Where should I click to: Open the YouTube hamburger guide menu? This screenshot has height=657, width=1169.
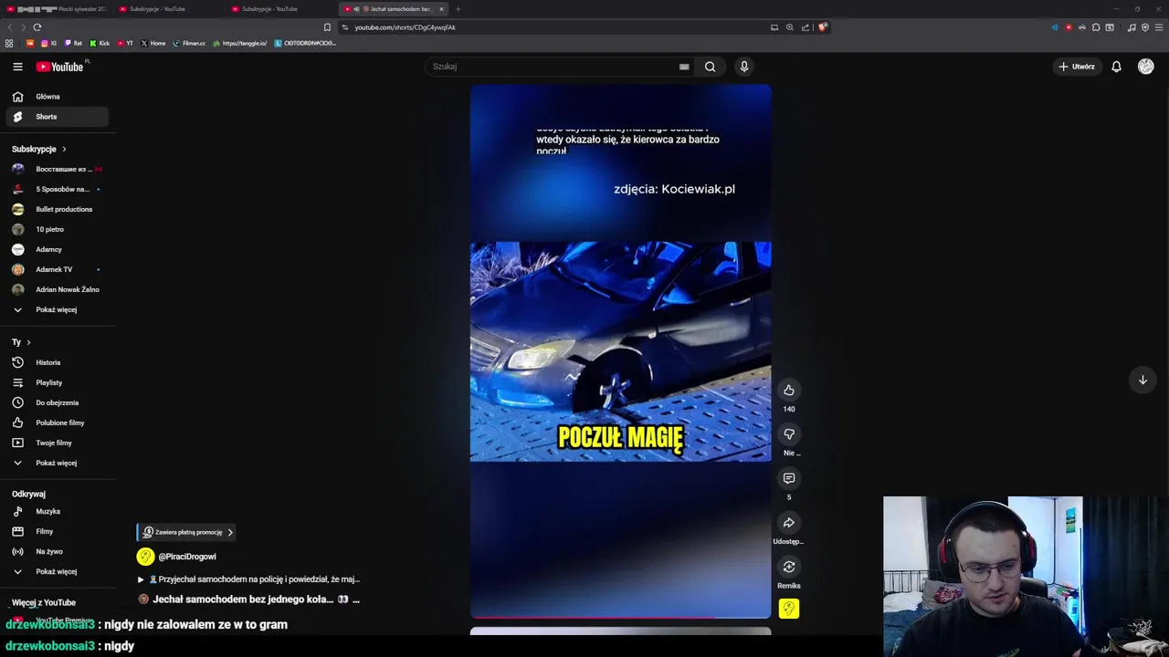pyautogui.click(x=17, y=67)
